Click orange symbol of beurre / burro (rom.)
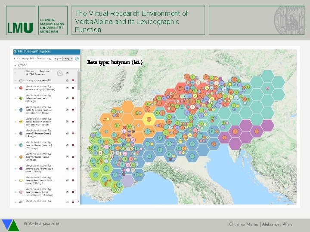310x232 pixels. pos(21,157)
